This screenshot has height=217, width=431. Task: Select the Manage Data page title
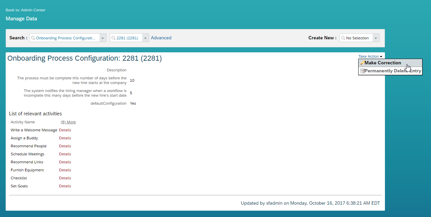21,19
